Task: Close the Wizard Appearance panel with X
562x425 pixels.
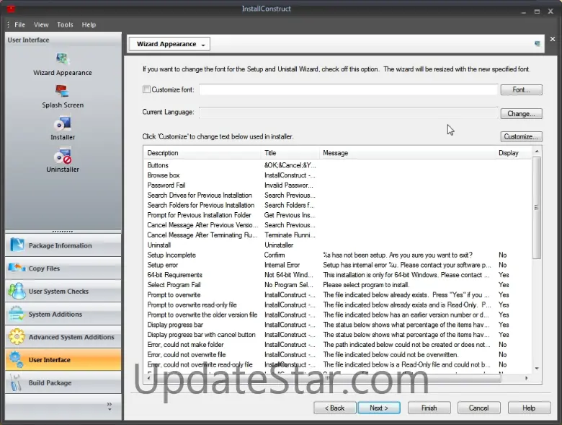Action: (553, 39)
